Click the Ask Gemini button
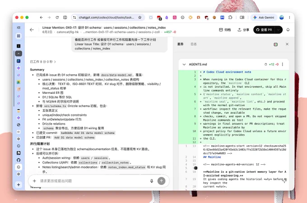The height and width of the screenshot is (203, 307). (x=264, y=18)
